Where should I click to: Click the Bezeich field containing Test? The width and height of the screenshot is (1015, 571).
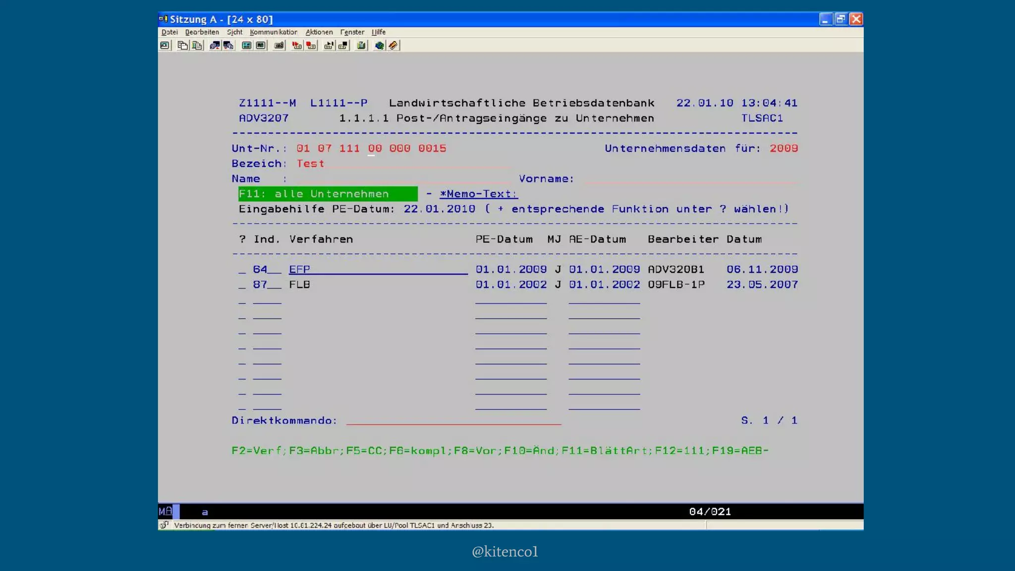(310, 164)
